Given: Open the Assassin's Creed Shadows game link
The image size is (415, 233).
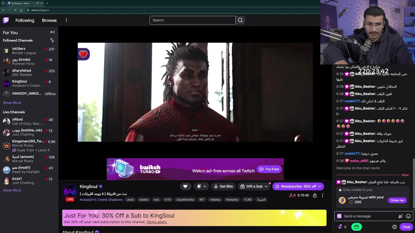Looking at the screenshot, I should coord(101,200).
